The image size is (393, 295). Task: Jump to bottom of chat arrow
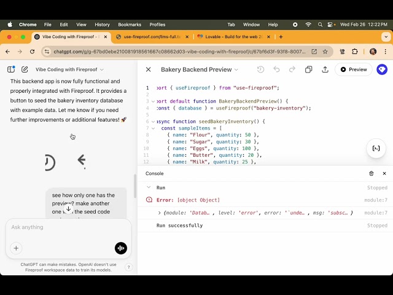[68, 209]
